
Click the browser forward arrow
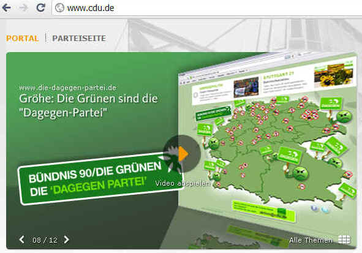point(23,8)
